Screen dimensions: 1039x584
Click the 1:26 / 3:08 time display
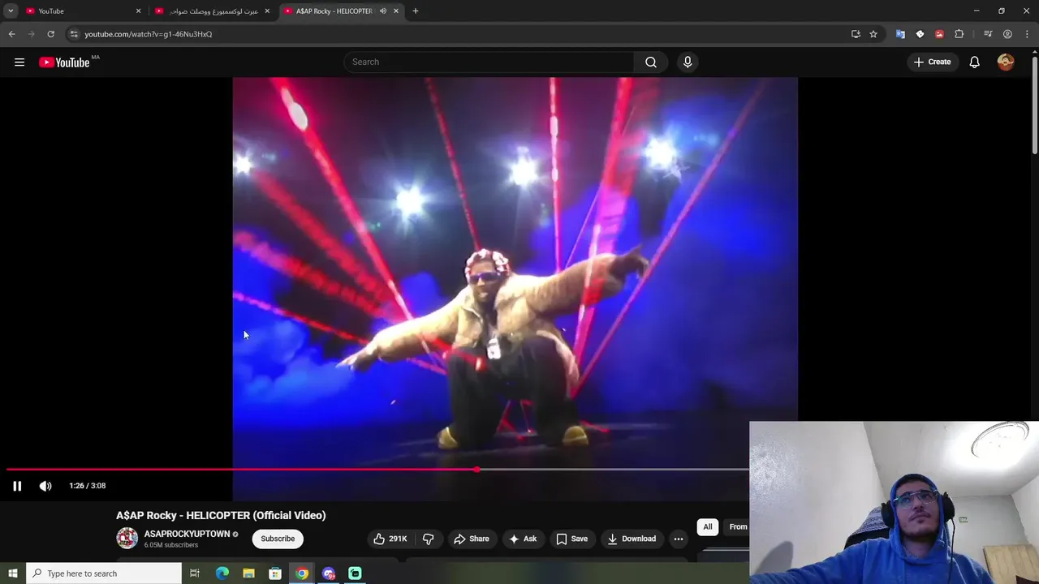click(88, 486)
